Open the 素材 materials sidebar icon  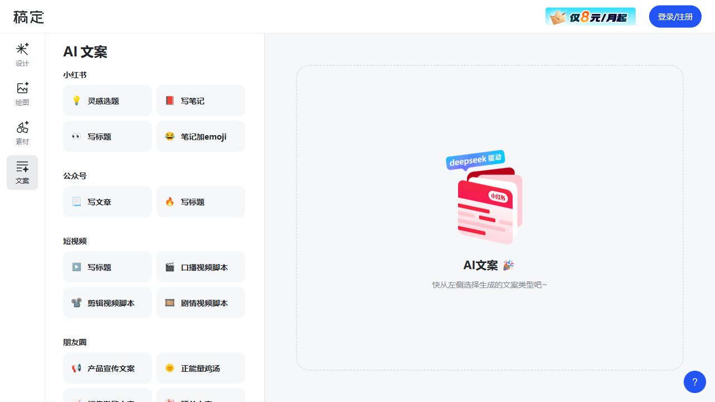point(22,133)
